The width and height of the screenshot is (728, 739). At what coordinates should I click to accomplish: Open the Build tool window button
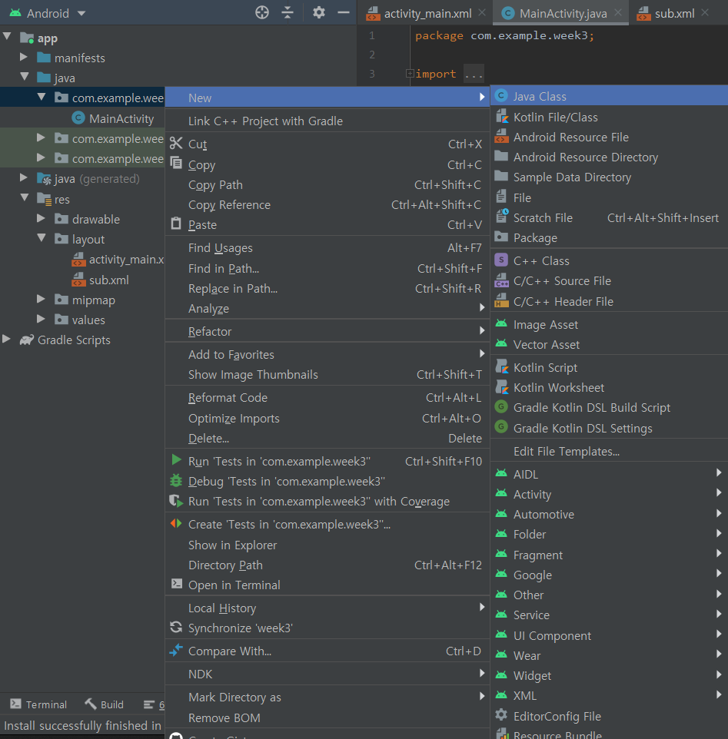[x=105, y=704]
